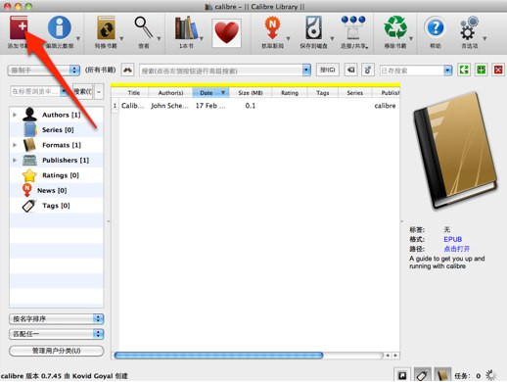Expand the Publishers category arrow
This screenshot has width=507, height=382.
pyautogui.click(x=15, y=160)
